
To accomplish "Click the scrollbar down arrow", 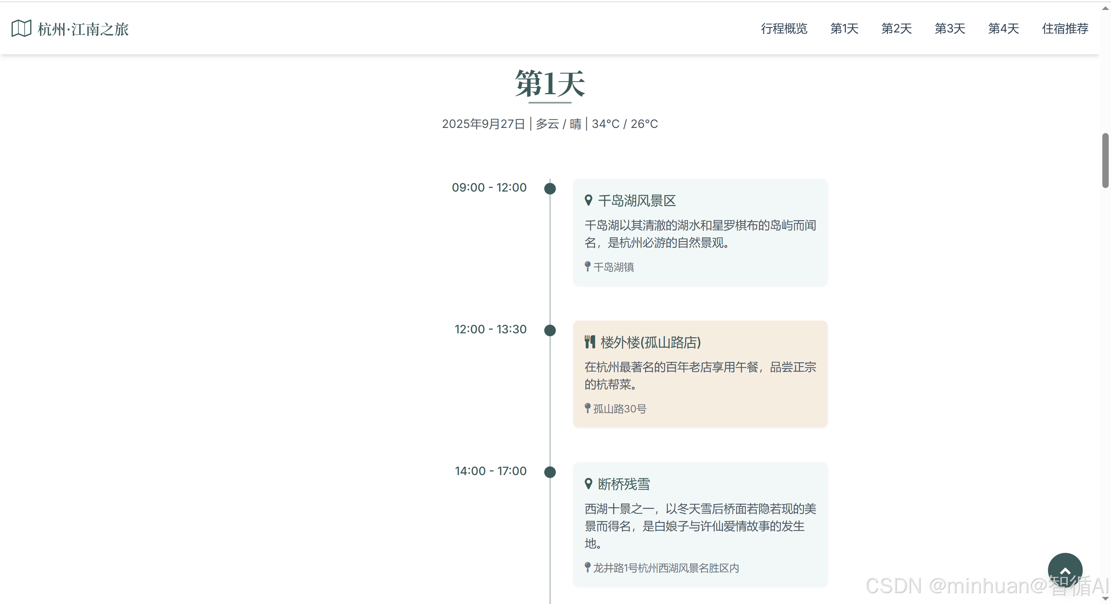I will [x=1106, y=599].
